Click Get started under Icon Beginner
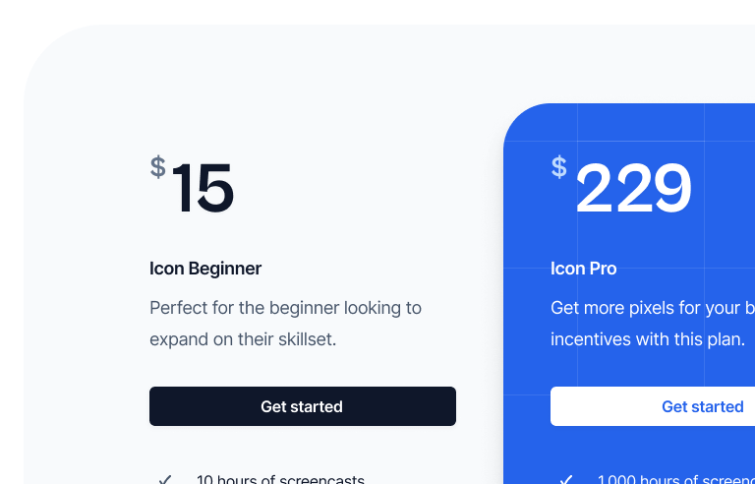755x484 pixels. click(302, 406)
